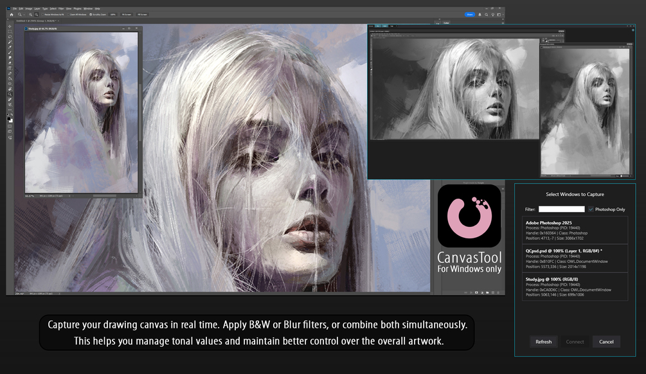The height and width of the screenshot is (374, 646).
Task: Switch to the Untitled-1 document tab
Action: 37,21
